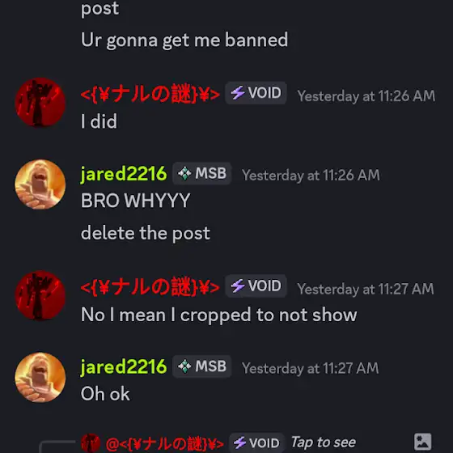The image size is (453, 453).
Task: Select the "Ur gonna get me banned" message
Action: pos(184,40)
